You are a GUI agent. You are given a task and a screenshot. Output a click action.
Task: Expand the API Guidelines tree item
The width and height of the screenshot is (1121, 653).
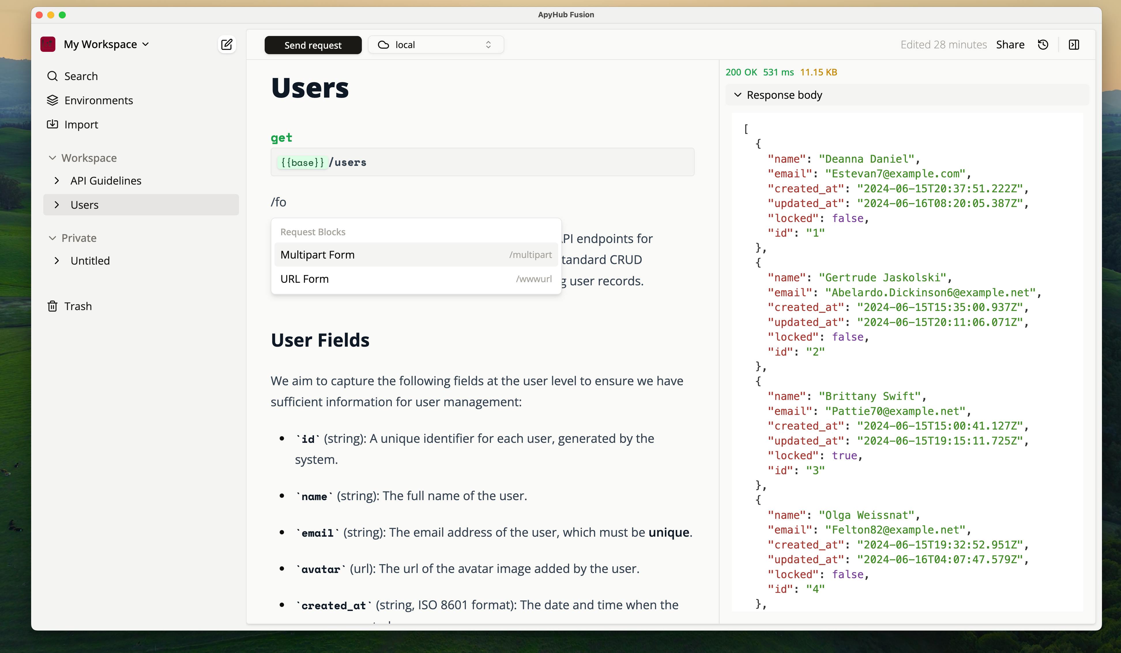point(57,180)
